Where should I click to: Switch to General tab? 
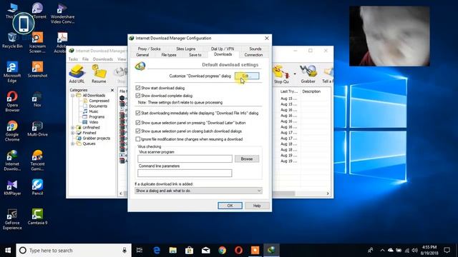142,55
